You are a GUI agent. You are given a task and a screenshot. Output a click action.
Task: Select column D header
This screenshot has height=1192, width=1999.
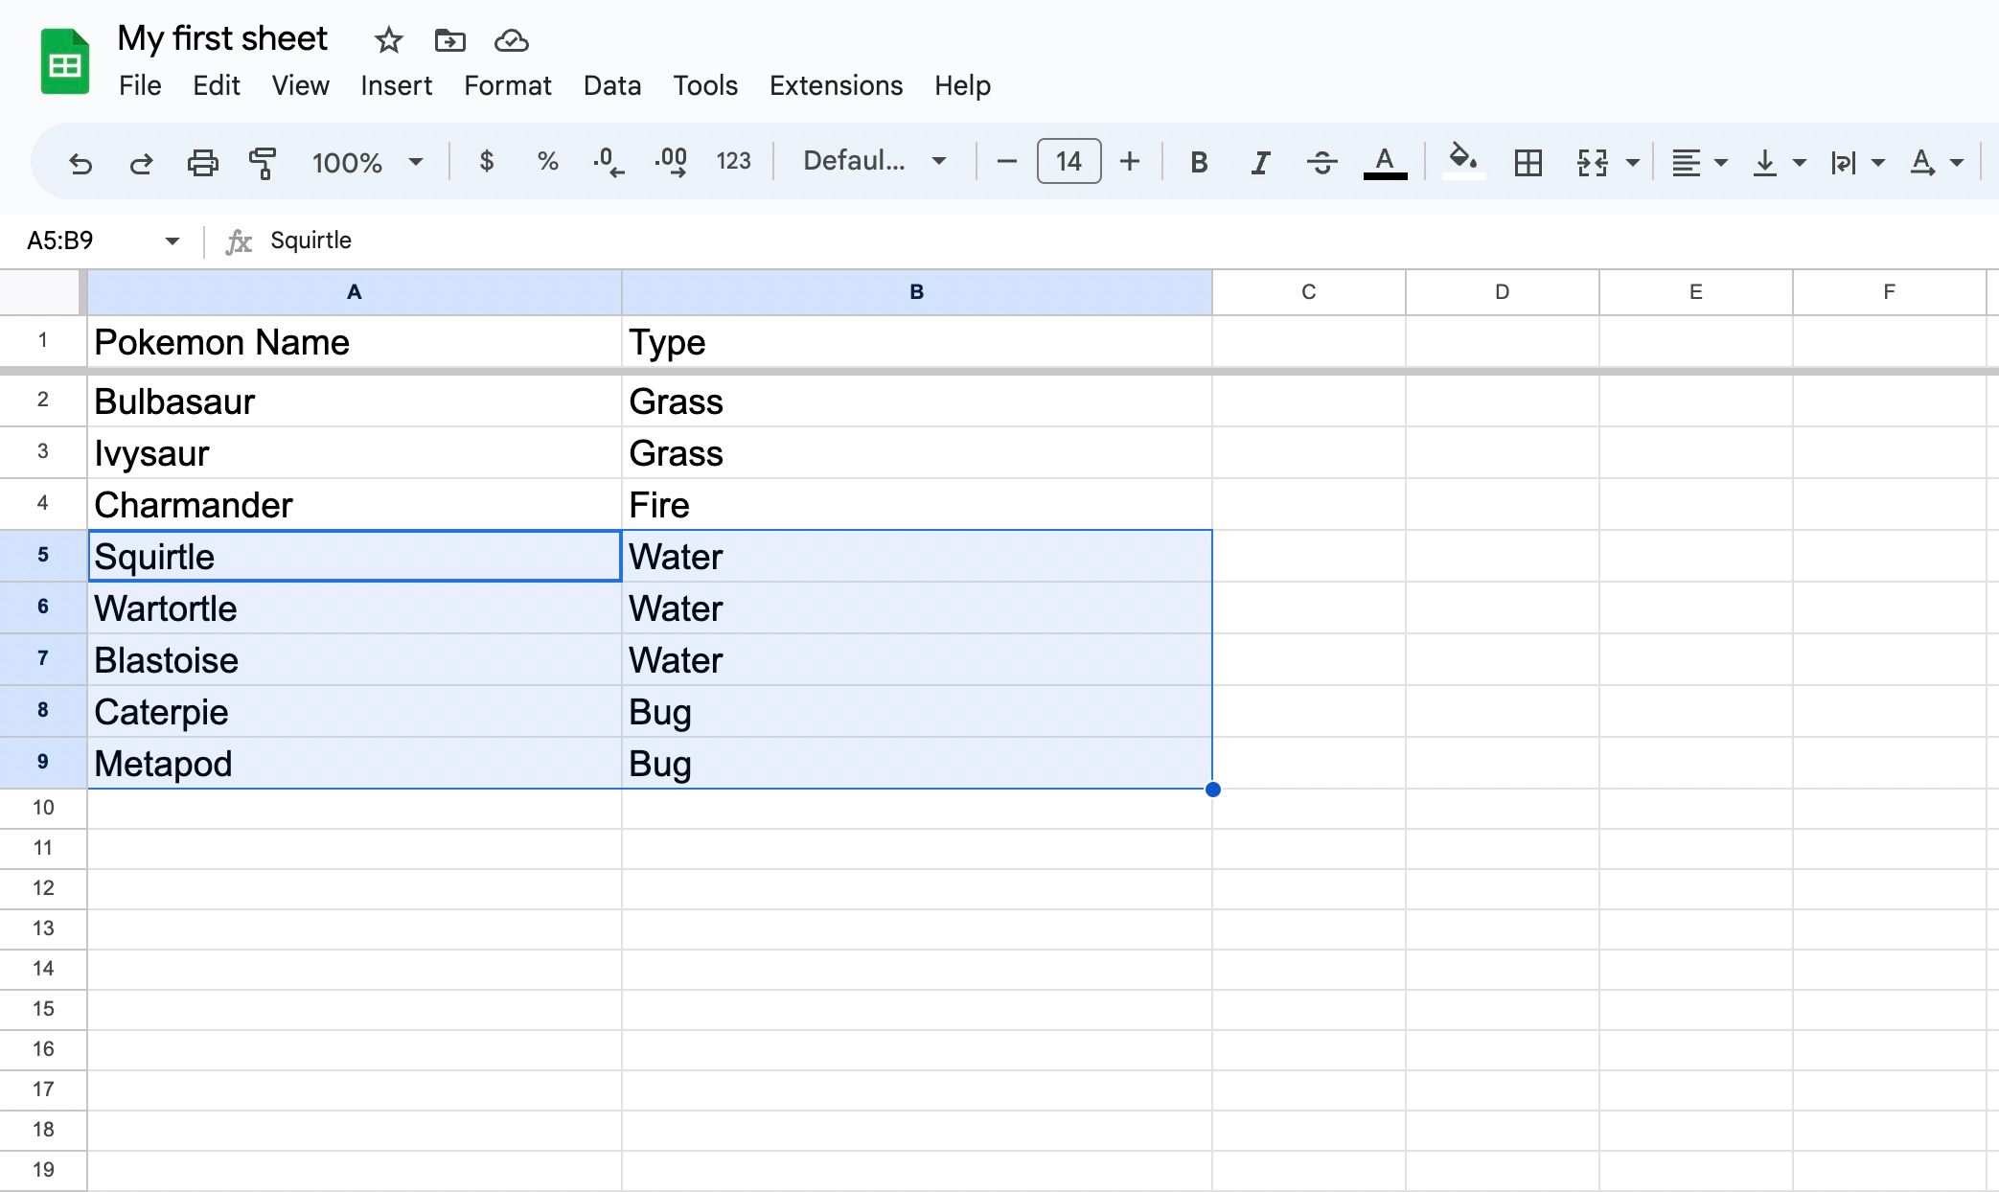[1503, 292]
